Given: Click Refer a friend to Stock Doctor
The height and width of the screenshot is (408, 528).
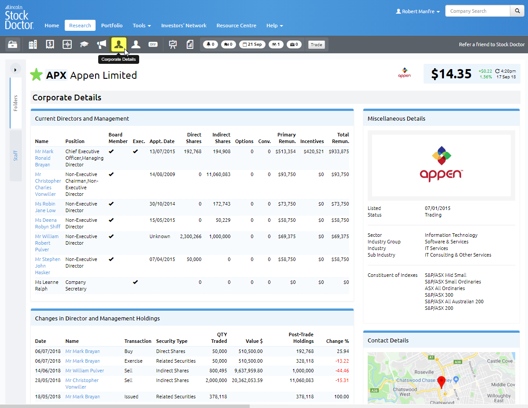Looking at the screenshot, I should [491, 44].
